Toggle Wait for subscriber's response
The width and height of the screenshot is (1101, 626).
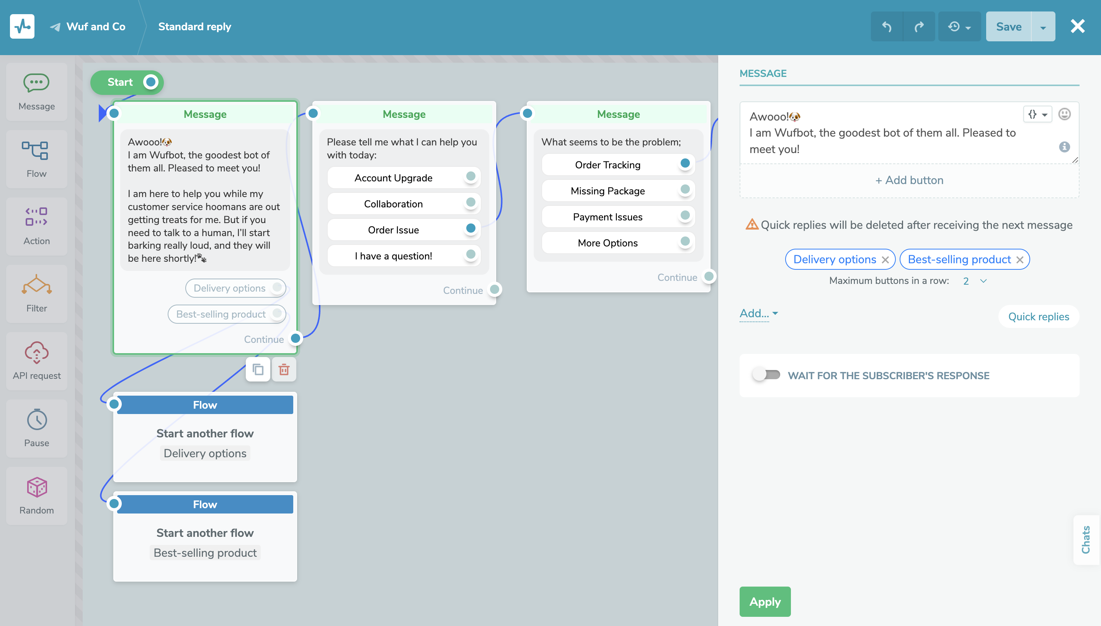[x=766, y=375]
